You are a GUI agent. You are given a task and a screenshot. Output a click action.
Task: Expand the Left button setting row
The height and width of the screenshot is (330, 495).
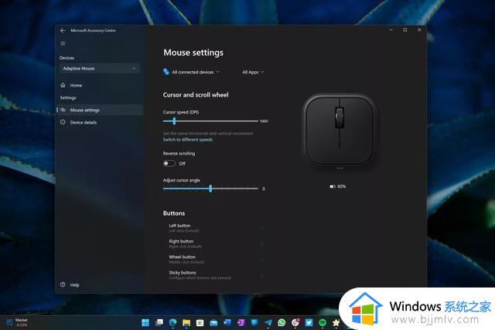[216, 228]
